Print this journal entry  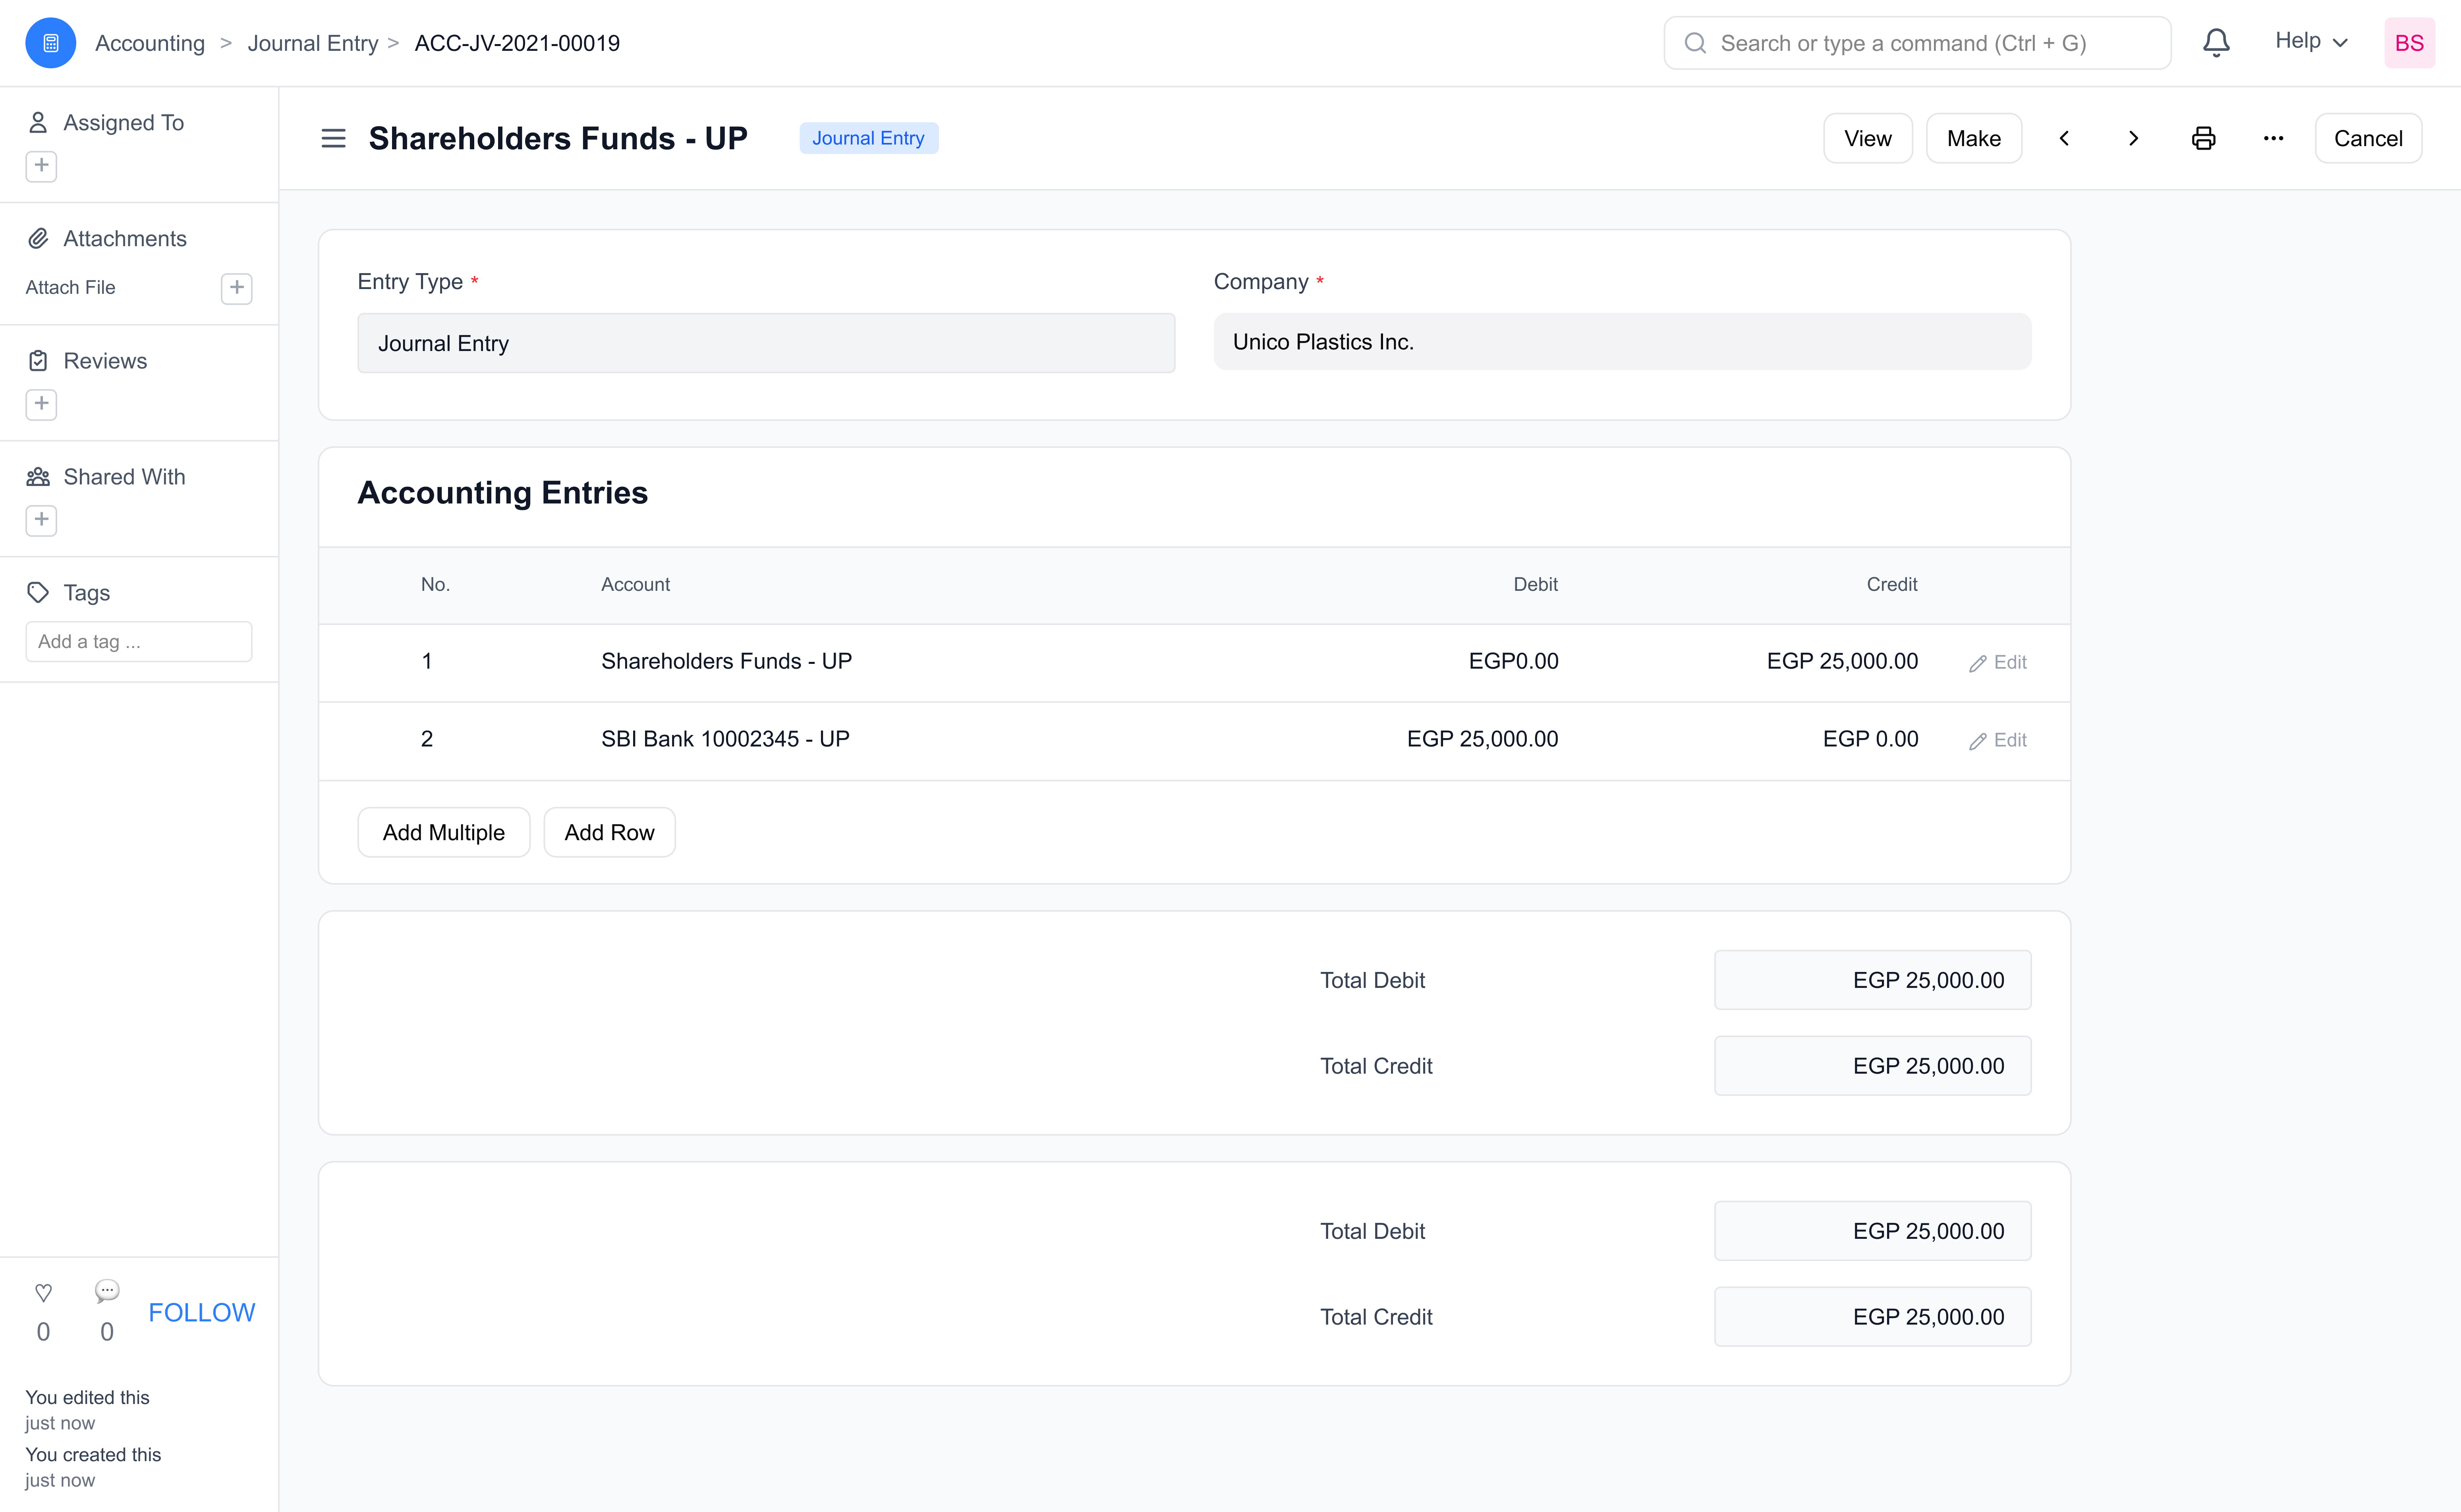click(2203, 138)
